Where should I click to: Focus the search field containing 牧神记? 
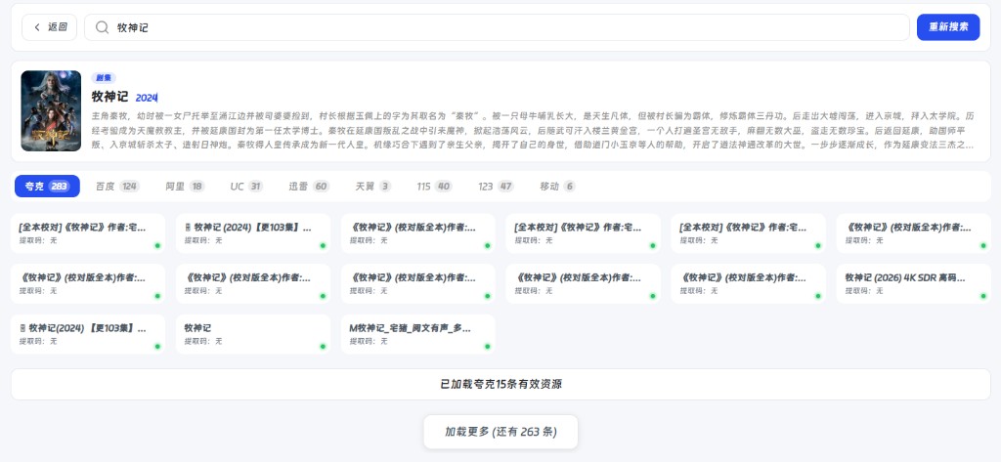(497, 27)
